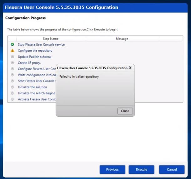Click green checkmark beside Stop Flexera service
The height and width of the screenshot is (179, 191).
coord(13,44)
